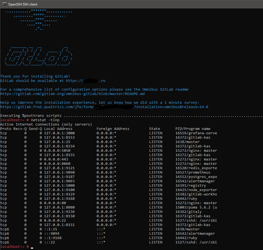This screenshot has width=263, height=250.
Task: Click the 'PID/Program name' column header
Action: (193, 129)
